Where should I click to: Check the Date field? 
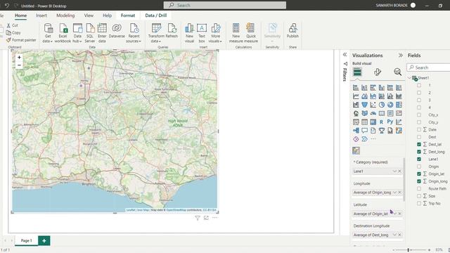(x=419, y=129)
